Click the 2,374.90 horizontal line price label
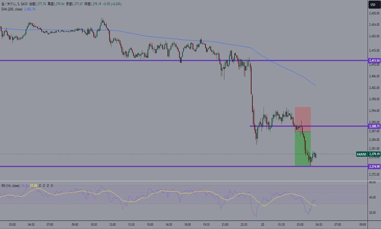Image resolution: width=381 pixels, height=229 pixels. point(374,166)
